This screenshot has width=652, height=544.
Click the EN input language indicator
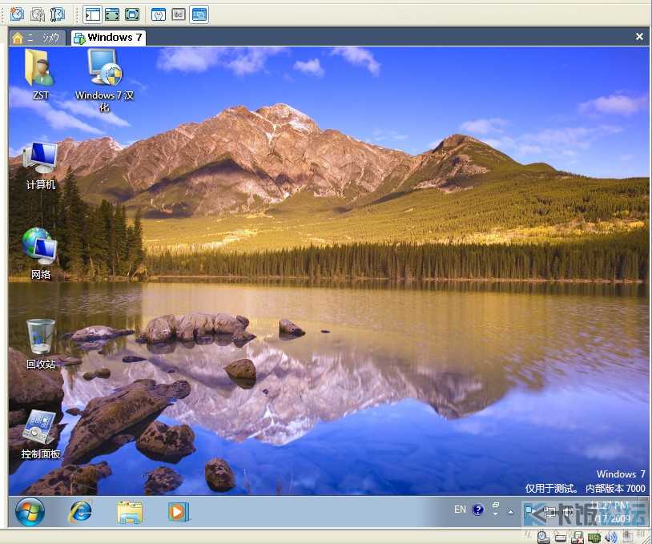460,510
